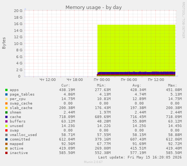Click the 'swap_cache' legend label

tap(21, 103)
